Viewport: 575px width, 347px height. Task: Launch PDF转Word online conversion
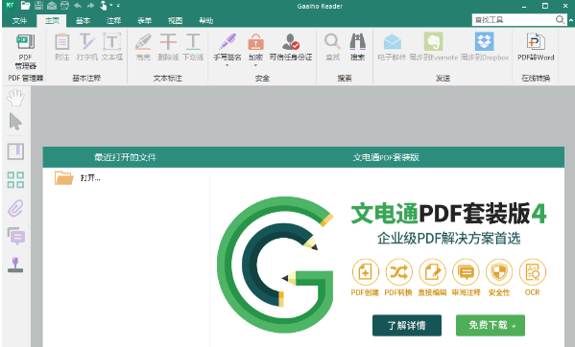536,46
